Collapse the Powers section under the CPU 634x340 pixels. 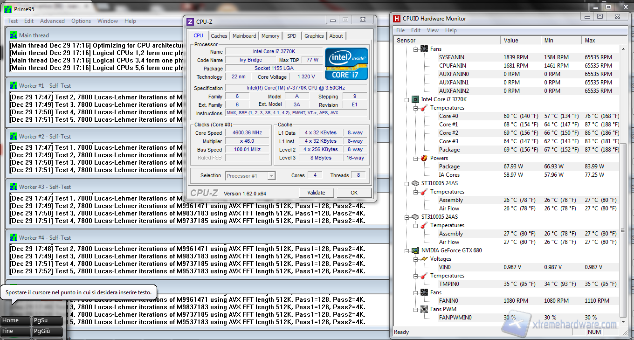click(x=416, y=158)
